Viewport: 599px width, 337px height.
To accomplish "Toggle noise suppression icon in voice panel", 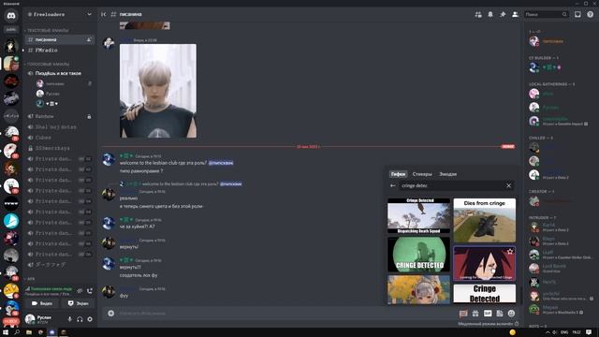I will [x=80, y=291].
